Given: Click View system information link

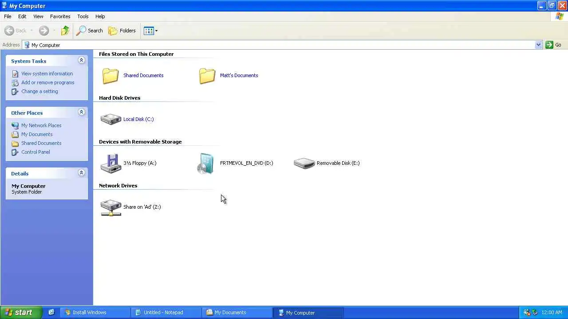Looking at the screenshot, I should (47, 74).
